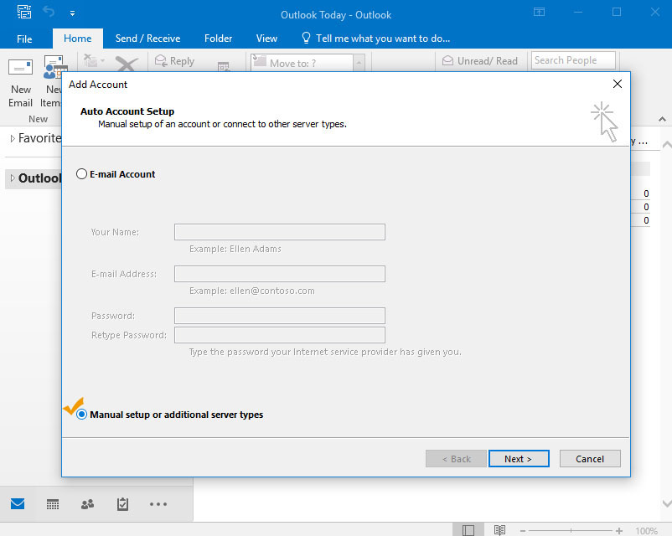Click the Delete X icon in ribbon
672x536 pixels.
127,64
